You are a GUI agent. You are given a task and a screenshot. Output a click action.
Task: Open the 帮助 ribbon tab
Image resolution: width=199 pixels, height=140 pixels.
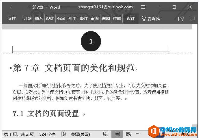pyautogui.click(x=117, y=18)
